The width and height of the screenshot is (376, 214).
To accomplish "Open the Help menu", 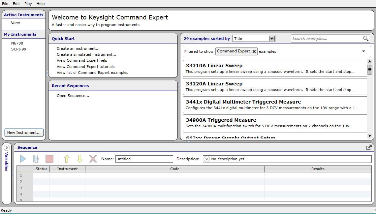I will tap(41, 4).
